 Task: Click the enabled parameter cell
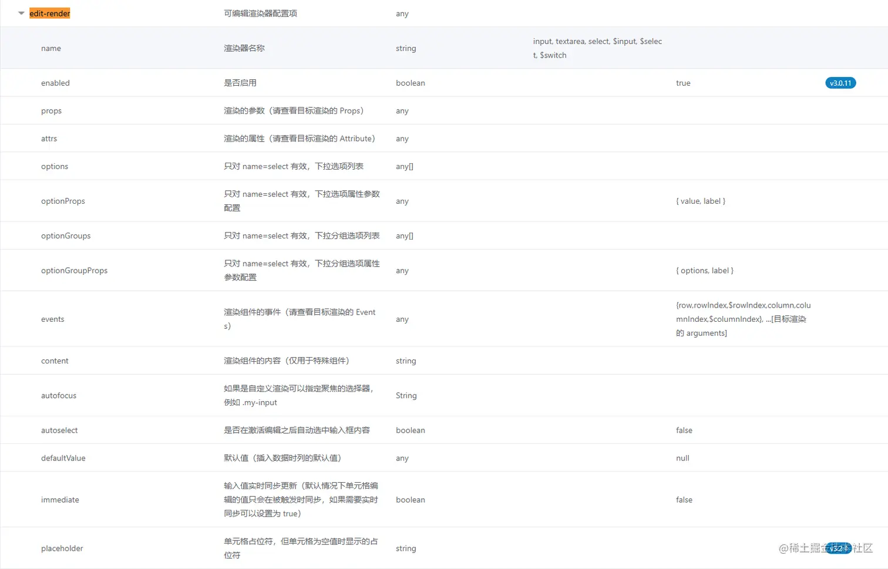coord(55,83)
